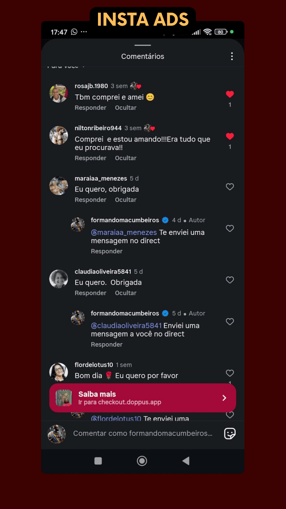286x509 pixels.
Task: Like claudiaoliveira5841's comment heart
Action: click(230, 280)
